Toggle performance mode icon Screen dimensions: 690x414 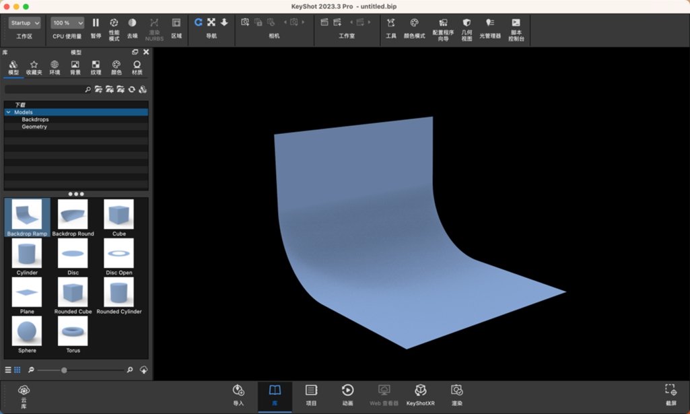114,23
